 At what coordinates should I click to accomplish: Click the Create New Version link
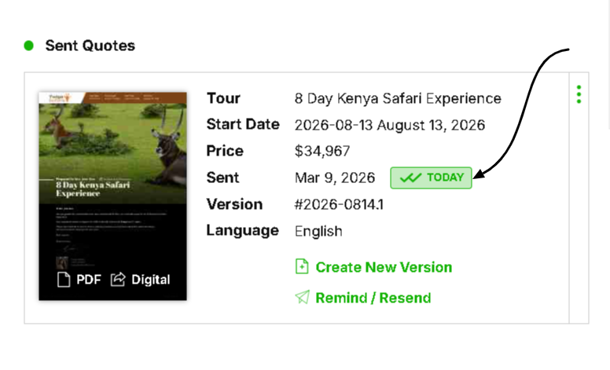click(384, 267)
